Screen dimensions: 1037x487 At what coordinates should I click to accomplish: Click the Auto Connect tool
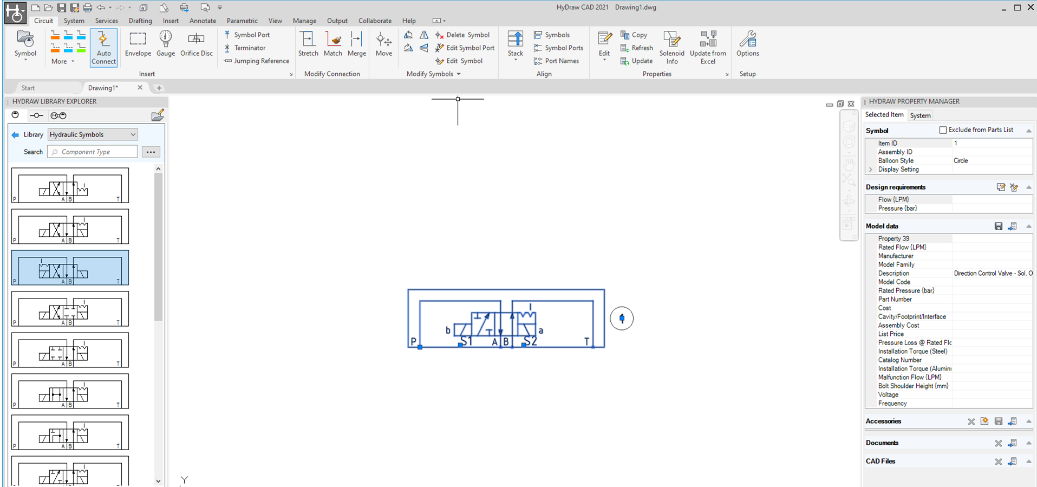coord(103,48)
